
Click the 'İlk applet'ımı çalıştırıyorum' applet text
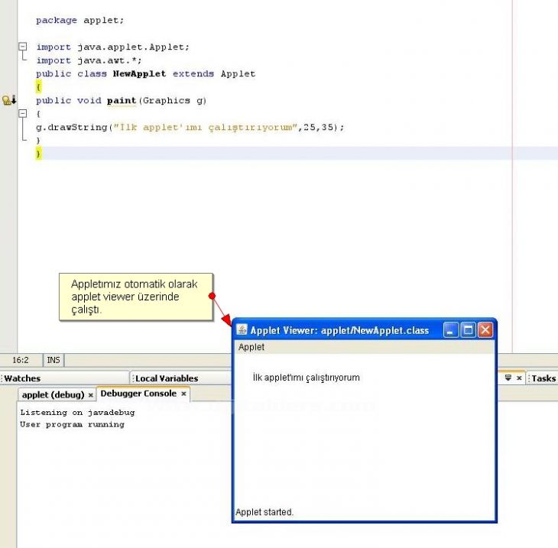click(x=306, y=378)
